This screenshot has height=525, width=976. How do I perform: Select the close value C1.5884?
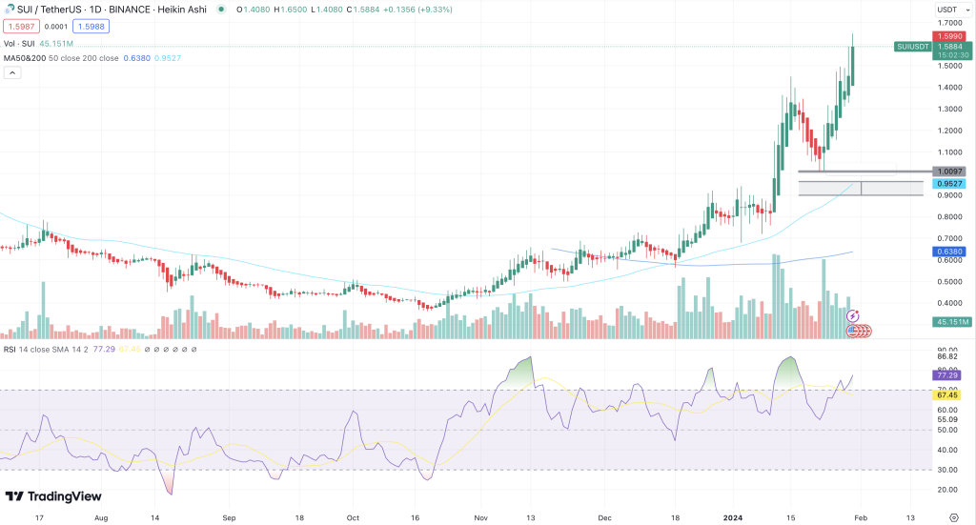point(363,10)
